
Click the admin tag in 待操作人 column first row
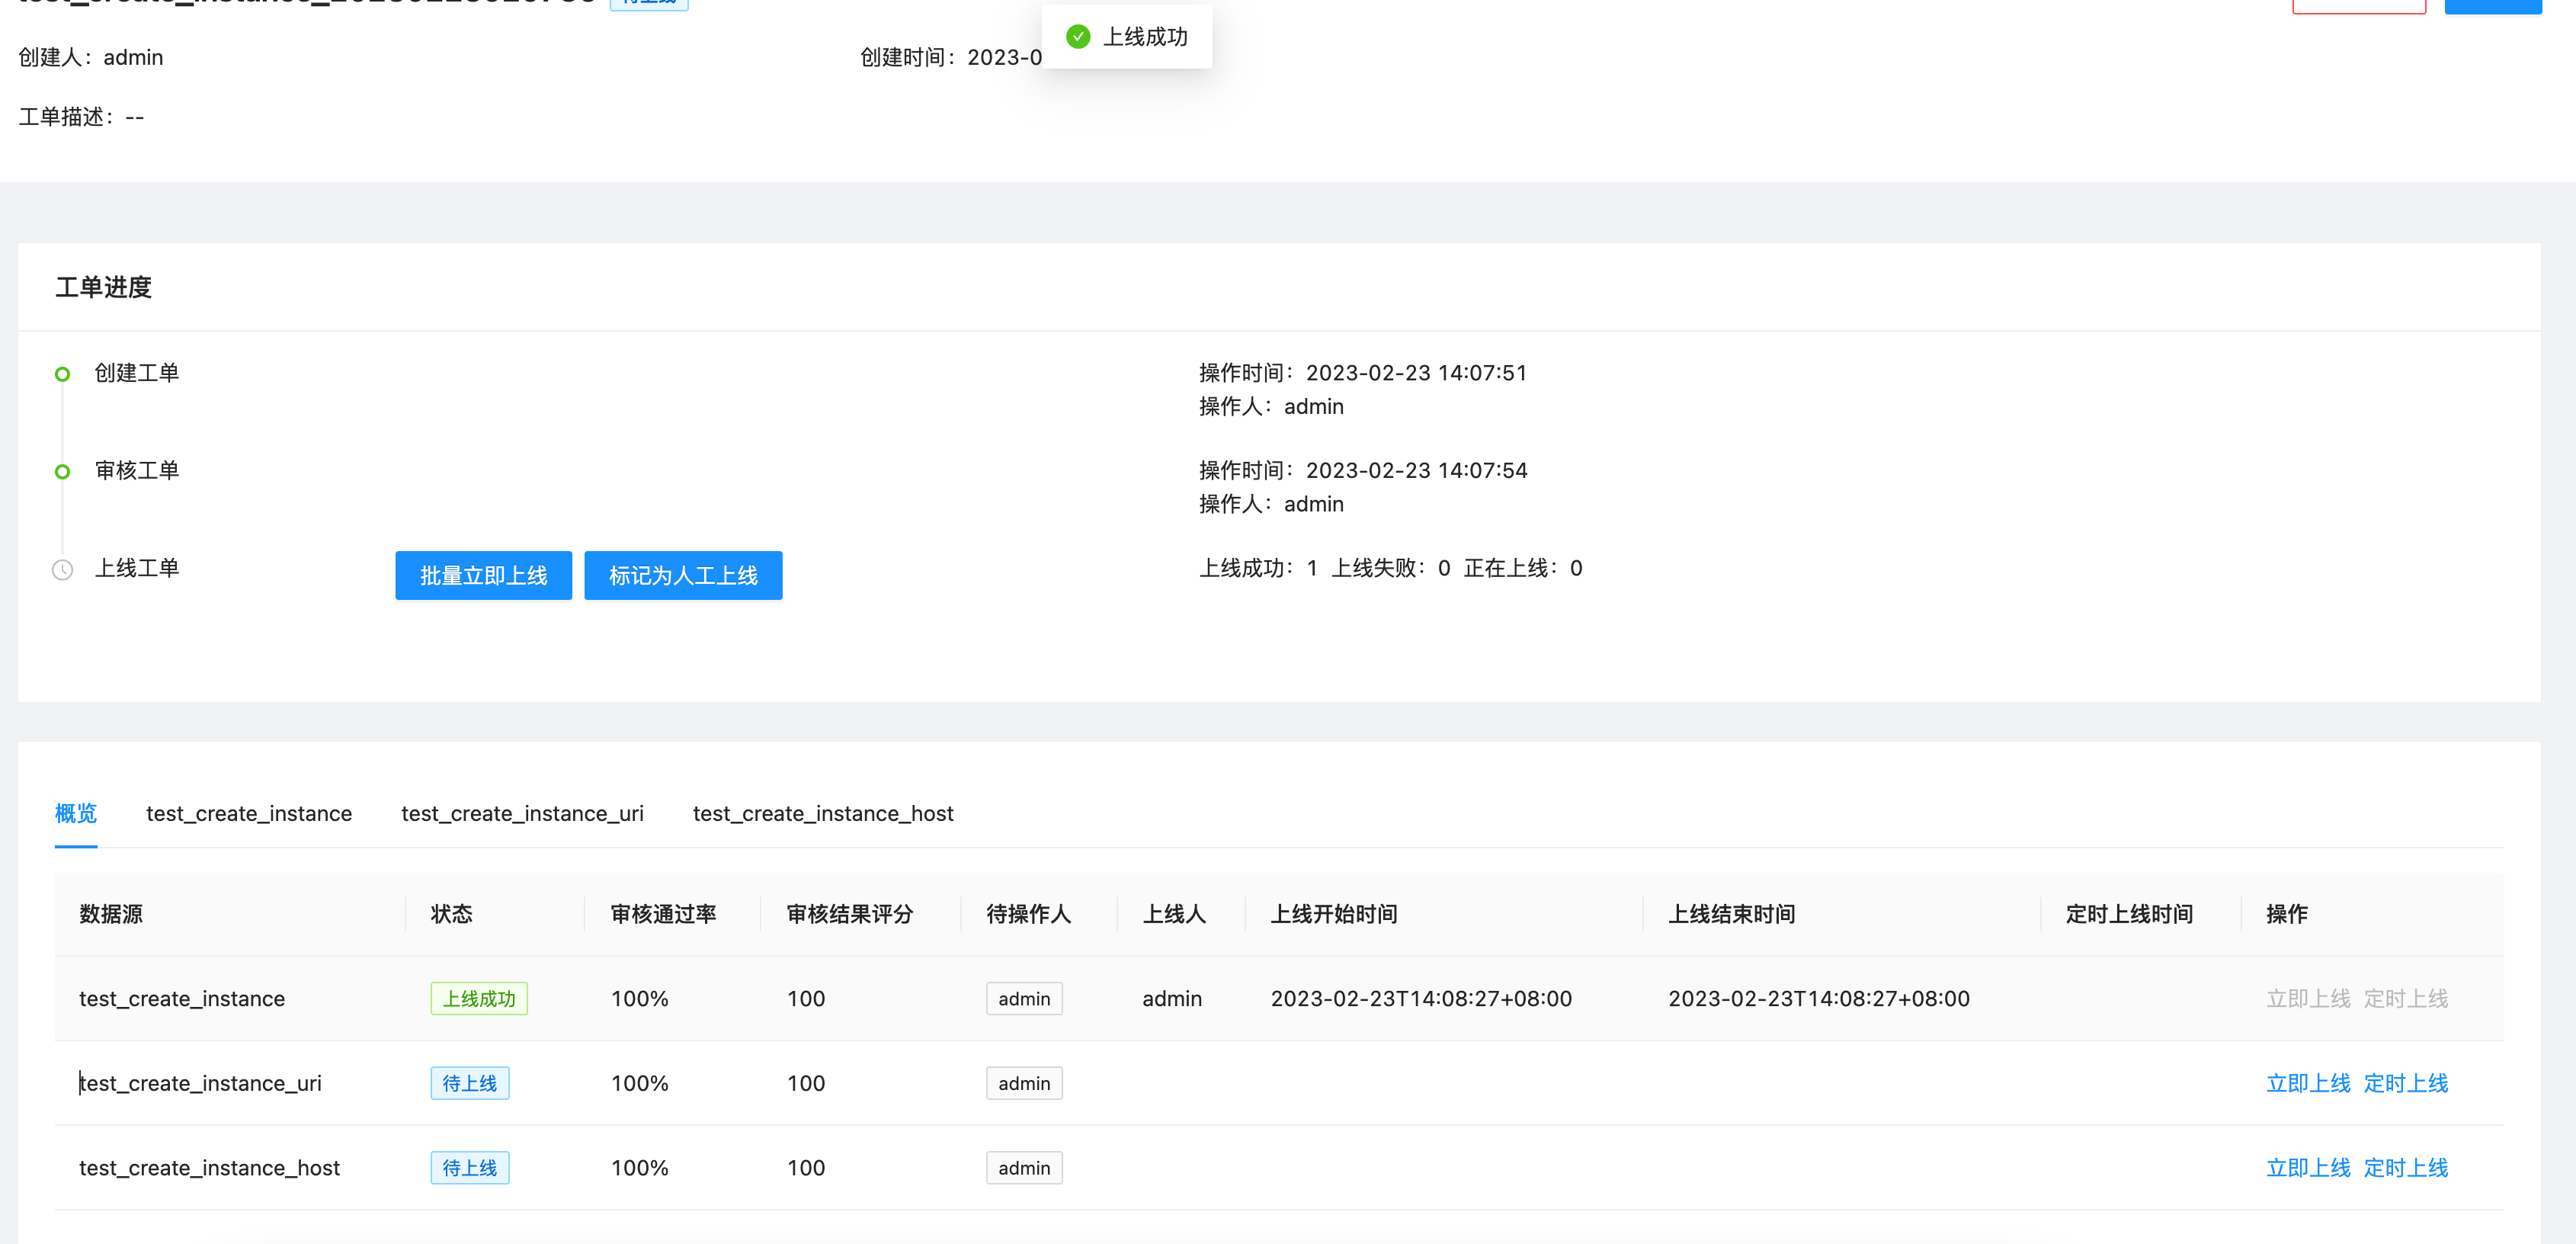coord(1023,998)
